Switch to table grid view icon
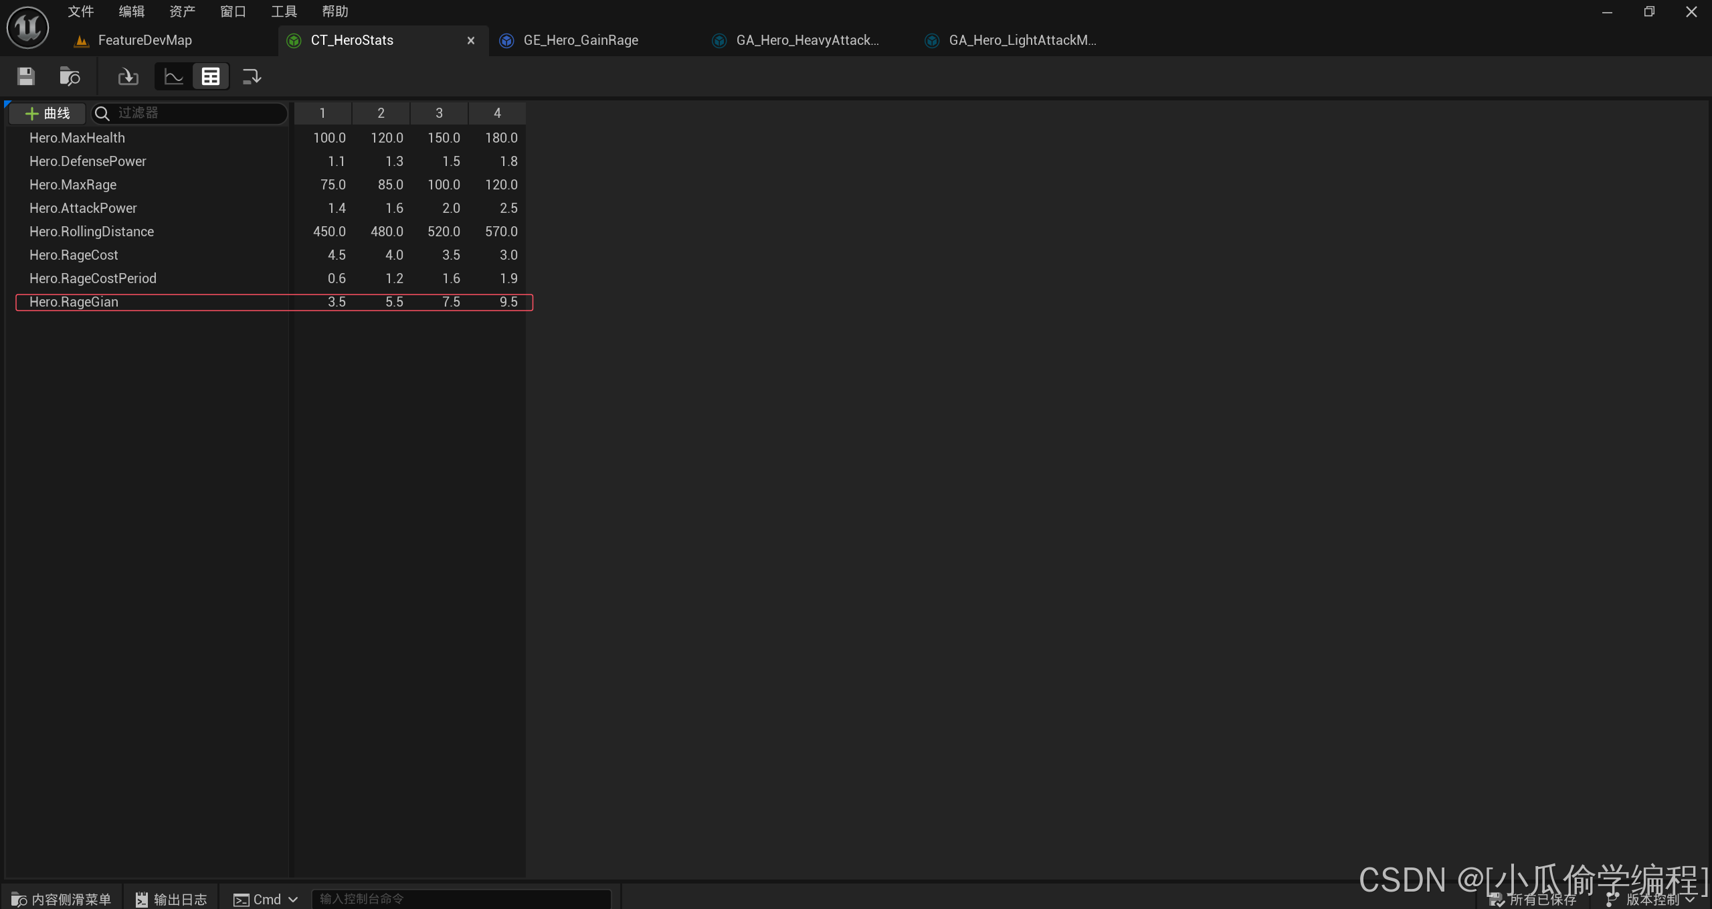 coord(211,76)
